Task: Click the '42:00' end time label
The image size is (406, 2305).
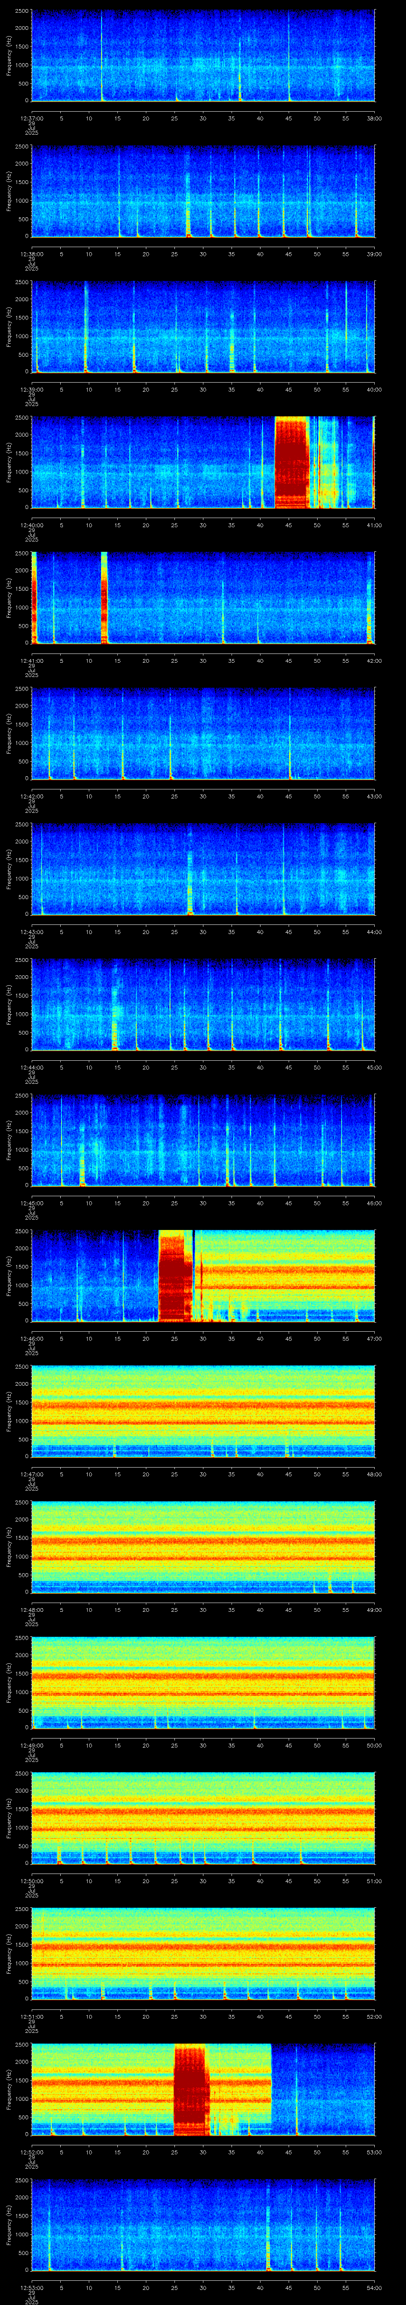Action: (374, 659)
